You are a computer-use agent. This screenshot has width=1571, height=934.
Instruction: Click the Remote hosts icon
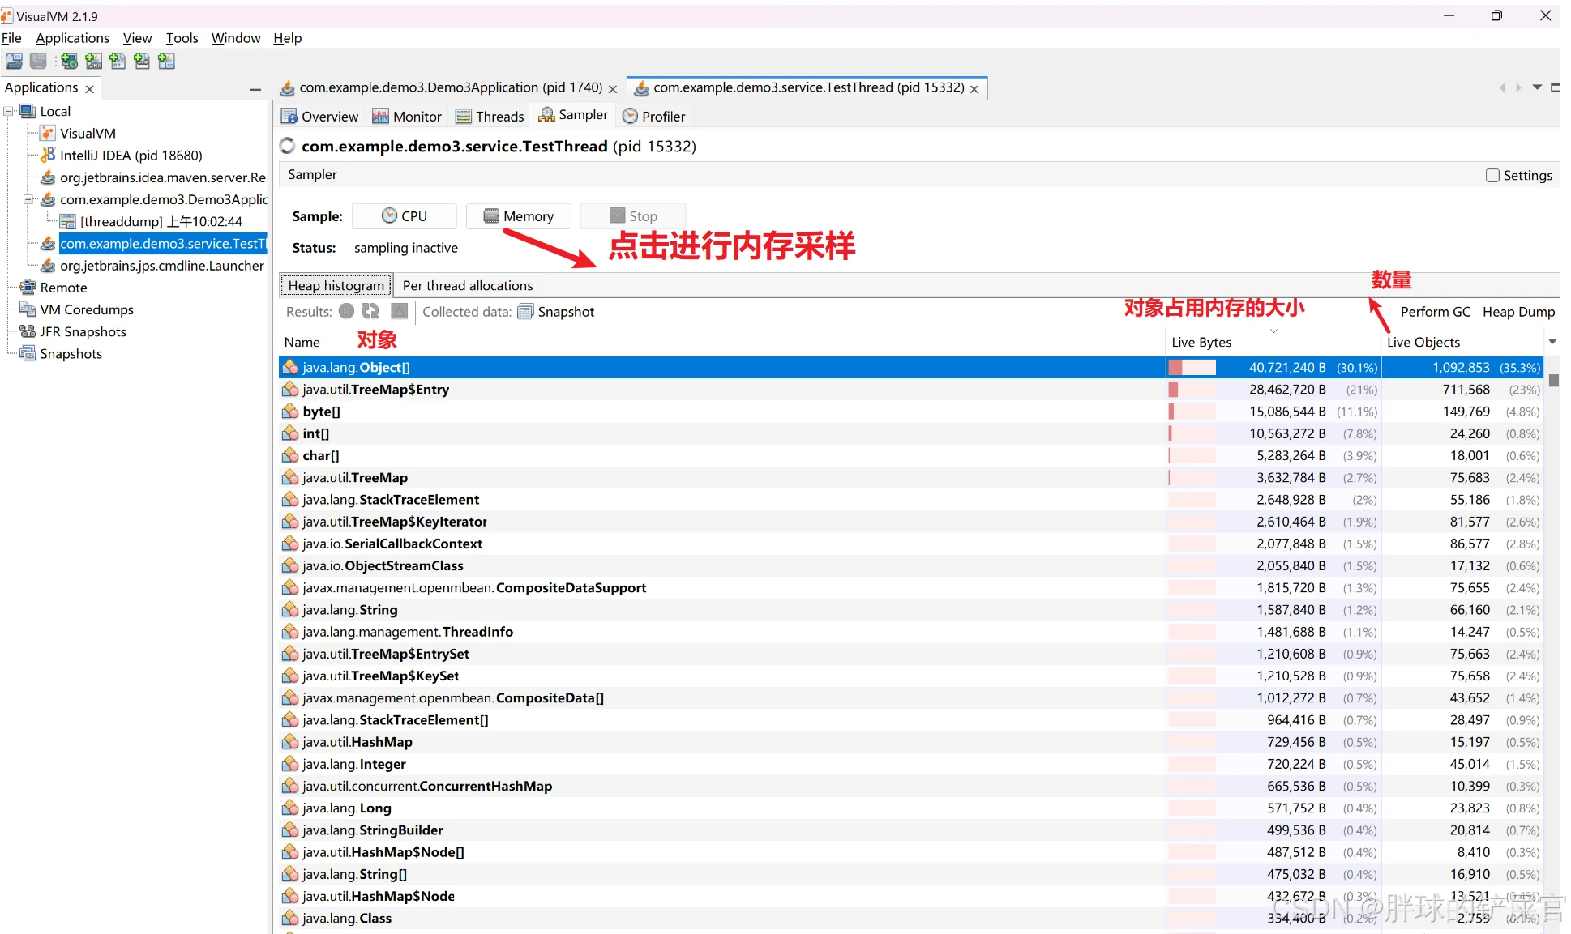[28, 287]
